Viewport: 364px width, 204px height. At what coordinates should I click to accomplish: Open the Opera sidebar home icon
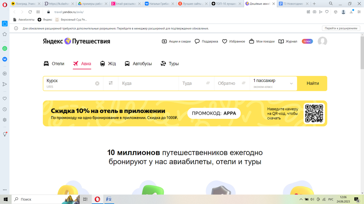5,24
